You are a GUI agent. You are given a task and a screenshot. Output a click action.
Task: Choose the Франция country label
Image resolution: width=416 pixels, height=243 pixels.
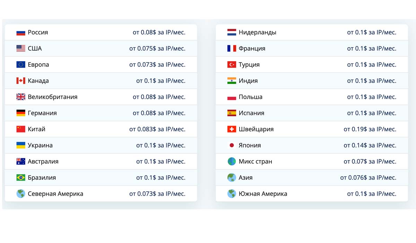[252, 49]
